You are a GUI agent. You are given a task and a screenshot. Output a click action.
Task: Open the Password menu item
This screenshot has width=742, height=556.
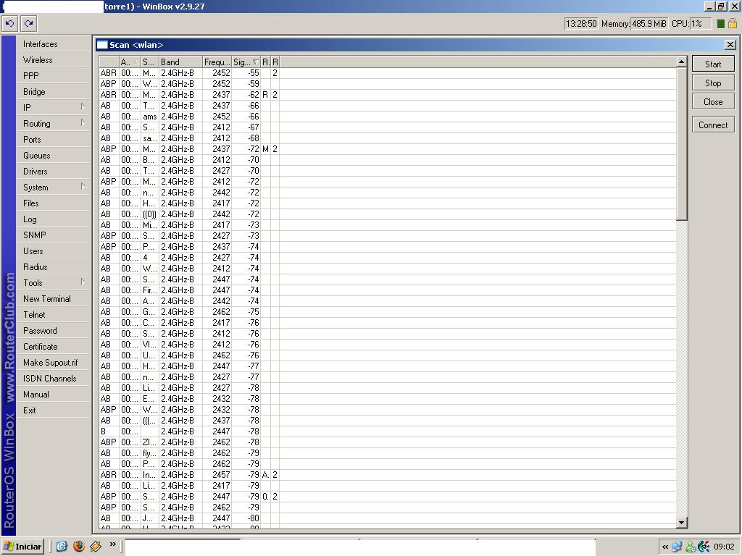tap(54, 330)
